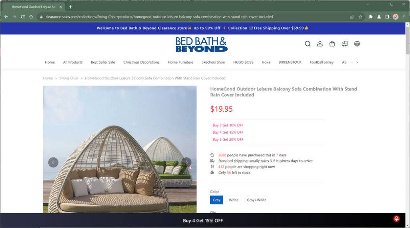Open Football Jersey menu item

322,62
